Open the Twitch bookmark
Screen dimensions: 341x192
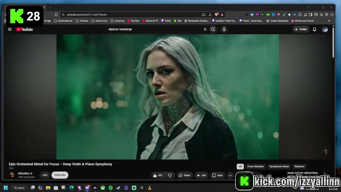click(x=166, y=21)
